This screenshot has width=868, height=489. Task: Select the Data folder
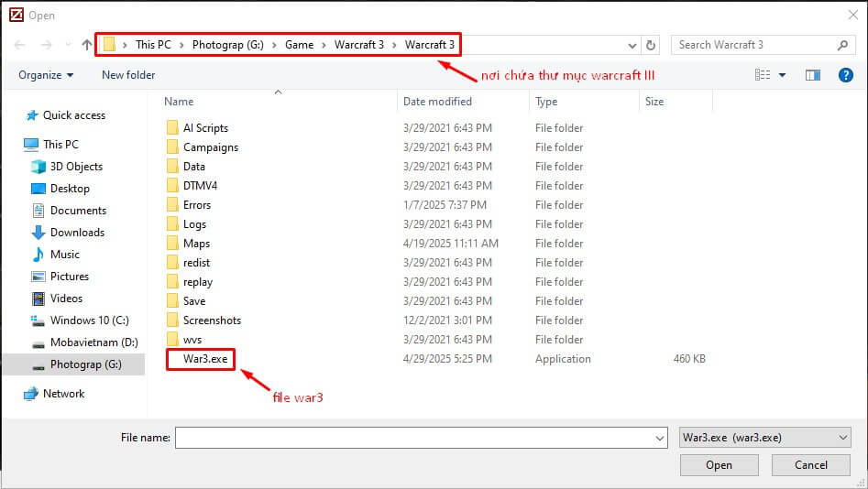(194, 167)
